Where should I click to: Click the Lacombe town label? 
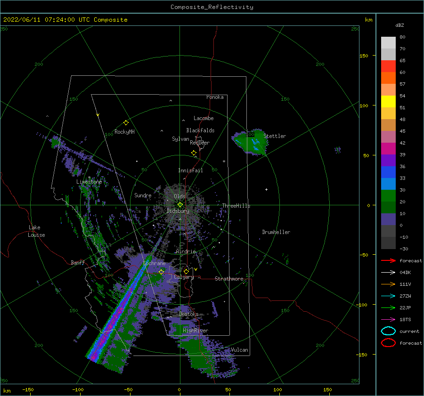[204, 118]
